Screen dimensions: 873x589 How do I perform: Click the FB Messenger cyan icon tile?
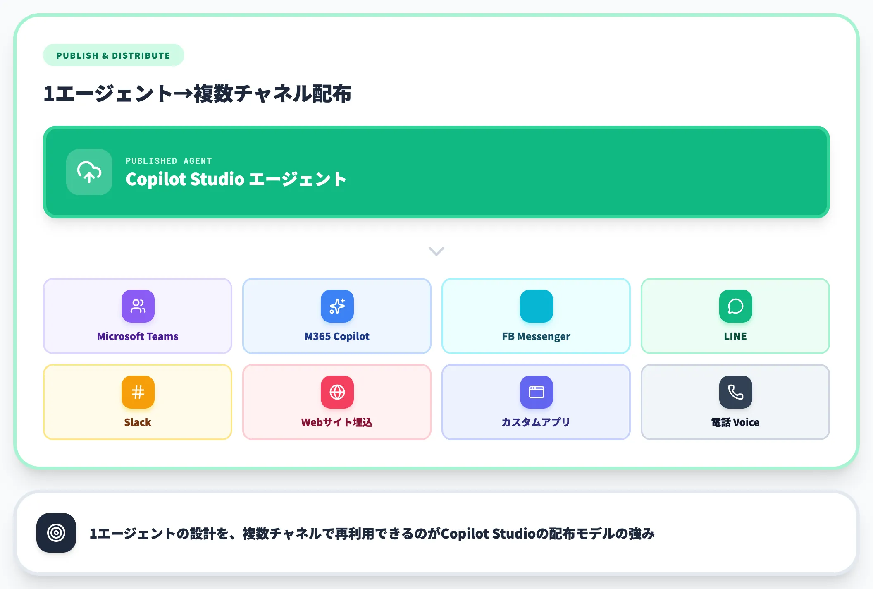point(537,306)
